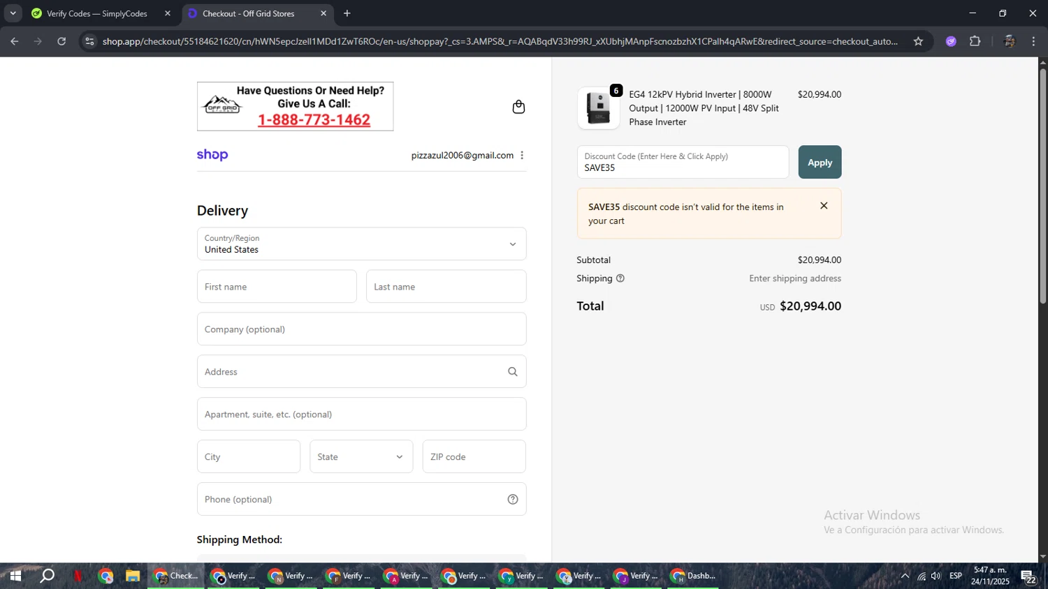This screenshot has height=589, width=1048.
Task: Dismiss the SAVE35 invalid code message
Action: pyautogui.click(x=824, y=206)
